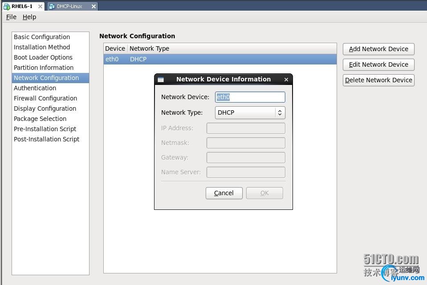Open the Help menu
427x285 pixels.
[x=29, y=17]
